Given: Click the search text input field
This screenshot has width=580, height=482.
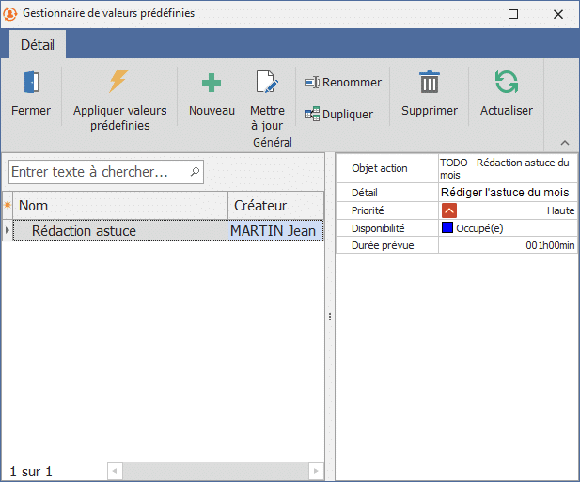Looking at the screenshot, I should tap(99, 172).
